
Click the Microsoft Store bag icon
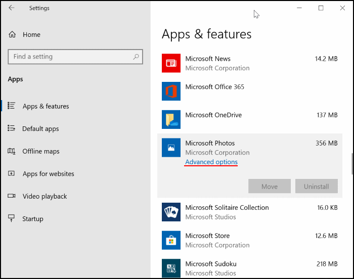coord(171,240)
